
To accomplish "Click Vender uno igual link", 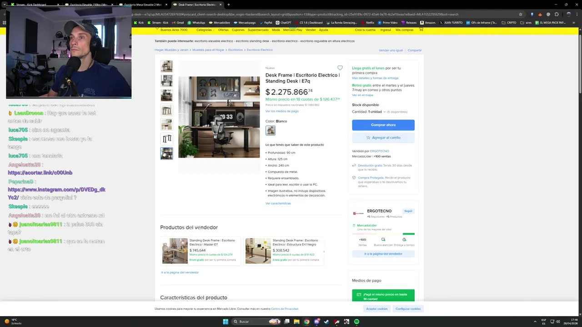I will click(391, 50).
